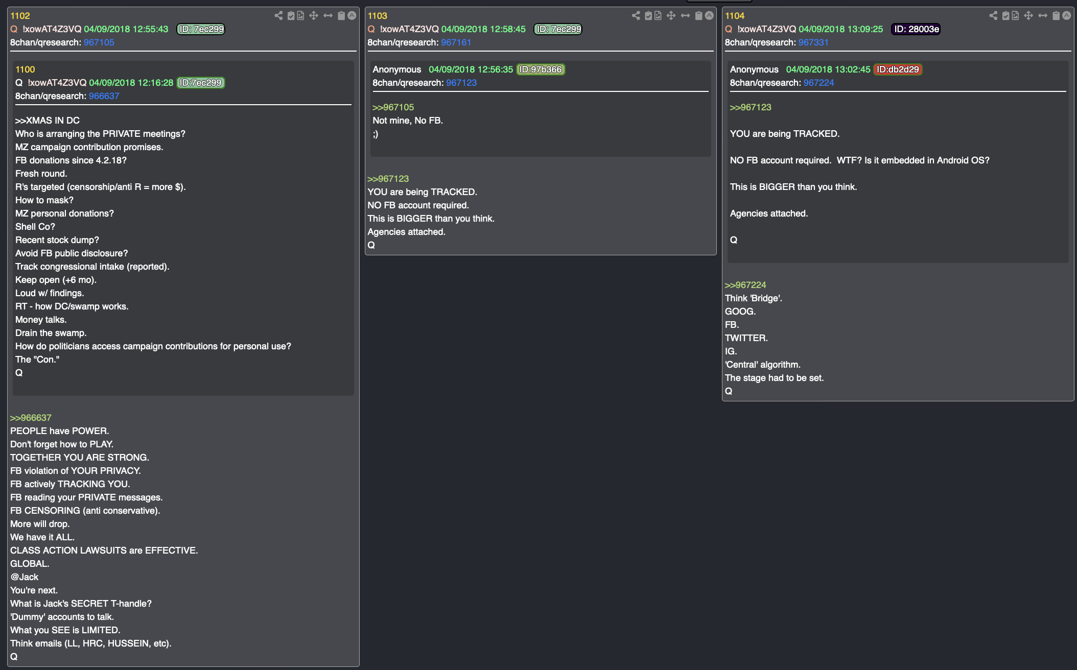Share post 1104 via share icon
The width and height of the screenshot is (1077, 670).
pos(993,16)
